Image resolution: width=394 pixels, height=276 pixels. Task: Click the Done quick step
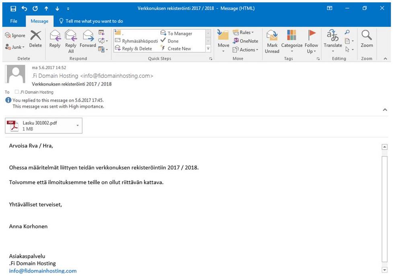[x=170, y=41]
